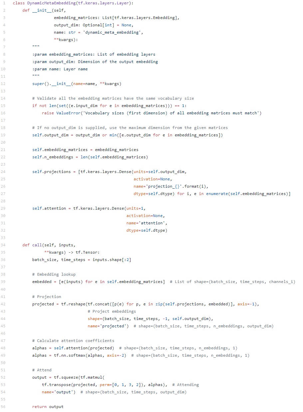Click the 'Vocabulary sizes' error message string
The width and height of the screenshot is (303, 412).
pyautogui.click(x=170, y=113)
